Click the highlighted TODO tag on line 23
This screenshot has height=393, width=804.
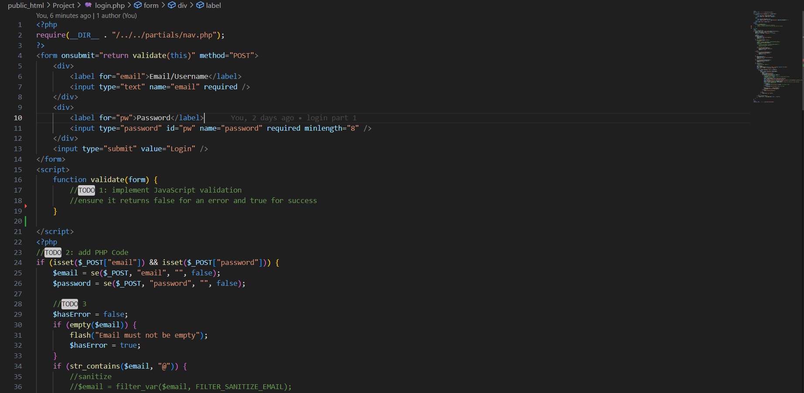(53, 252)
